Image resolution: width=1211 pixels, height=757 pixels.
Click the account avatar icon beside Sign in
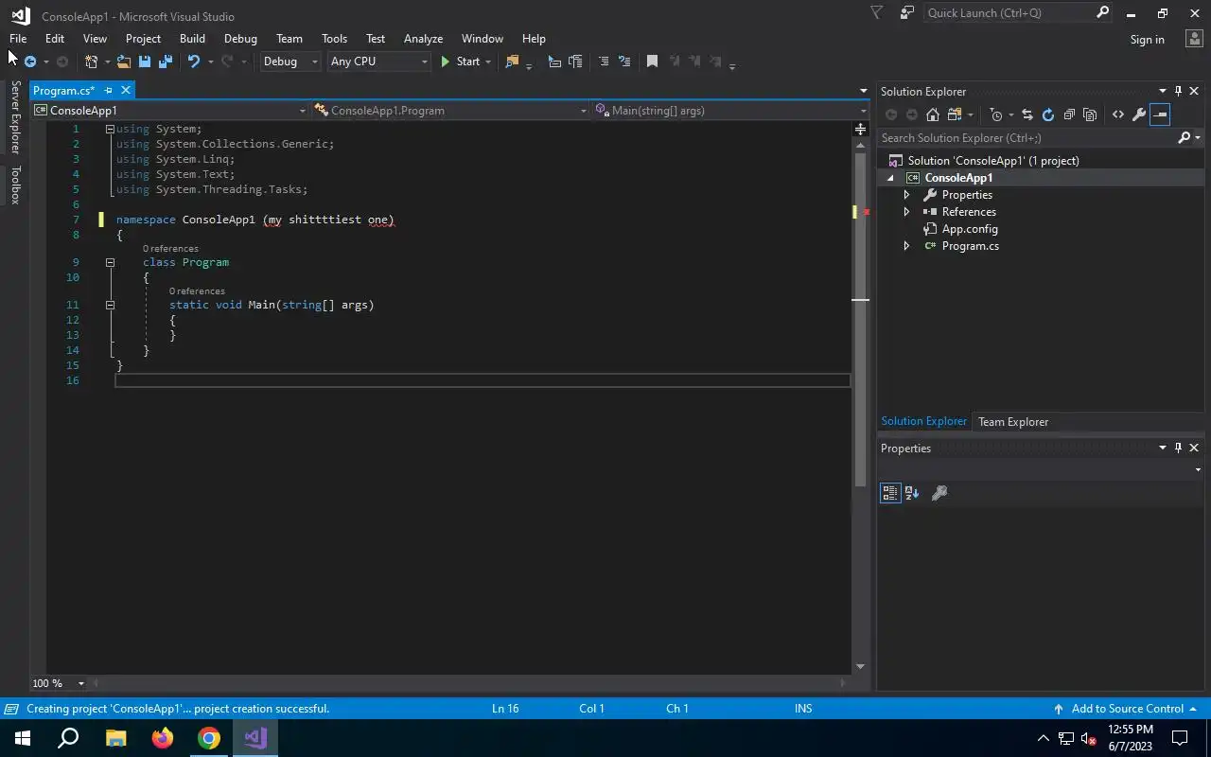coord(1194,39)
